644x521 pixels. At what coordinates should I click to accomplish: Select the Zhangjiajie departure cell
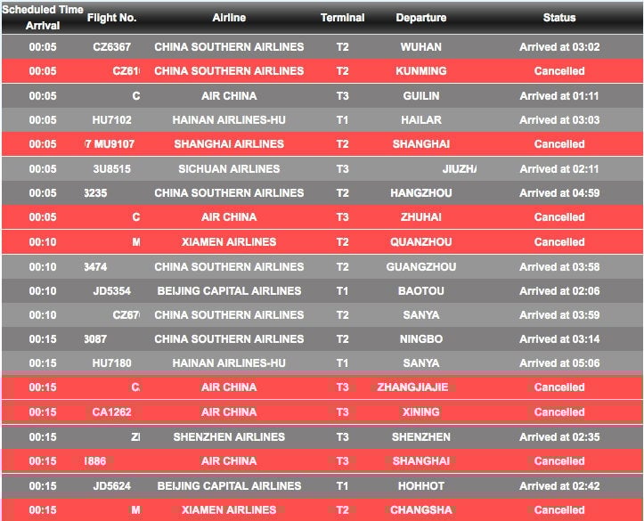pyautogui.click(x=412, y=387)
